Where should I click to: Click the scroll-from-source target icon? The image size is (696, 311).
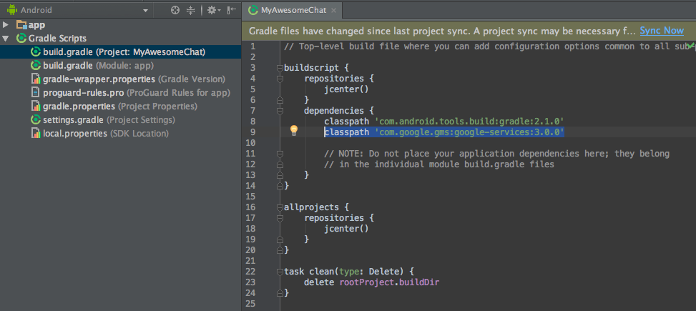(175, 10)
